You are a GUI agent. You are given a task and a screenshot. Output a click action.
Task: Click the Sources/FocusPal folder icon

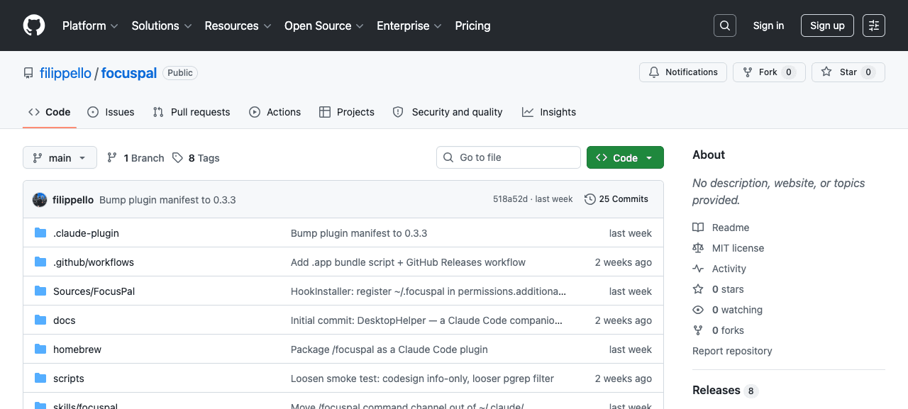point(40,291)
